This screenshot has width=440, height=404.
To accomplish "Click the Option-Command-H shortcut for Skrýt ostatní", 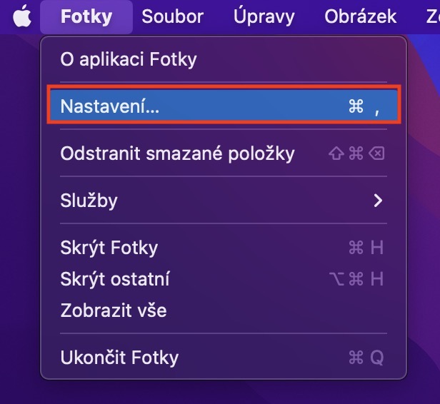I will pos(361,279).
